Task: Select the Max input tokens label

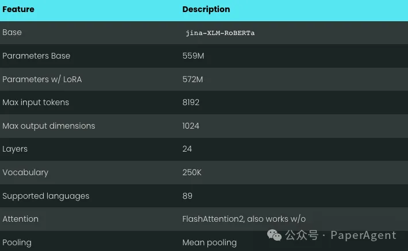Action: pyautogui.click(x=36, y=102)
